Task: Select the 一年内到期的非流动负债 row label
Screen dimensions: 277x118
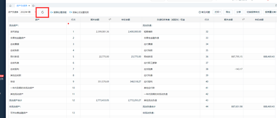Action: tap(156, 94)
